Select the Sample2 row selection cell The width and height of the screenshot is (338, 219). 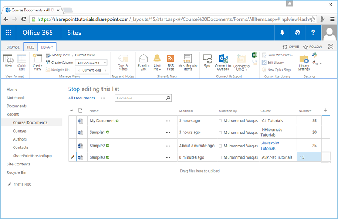73,146
